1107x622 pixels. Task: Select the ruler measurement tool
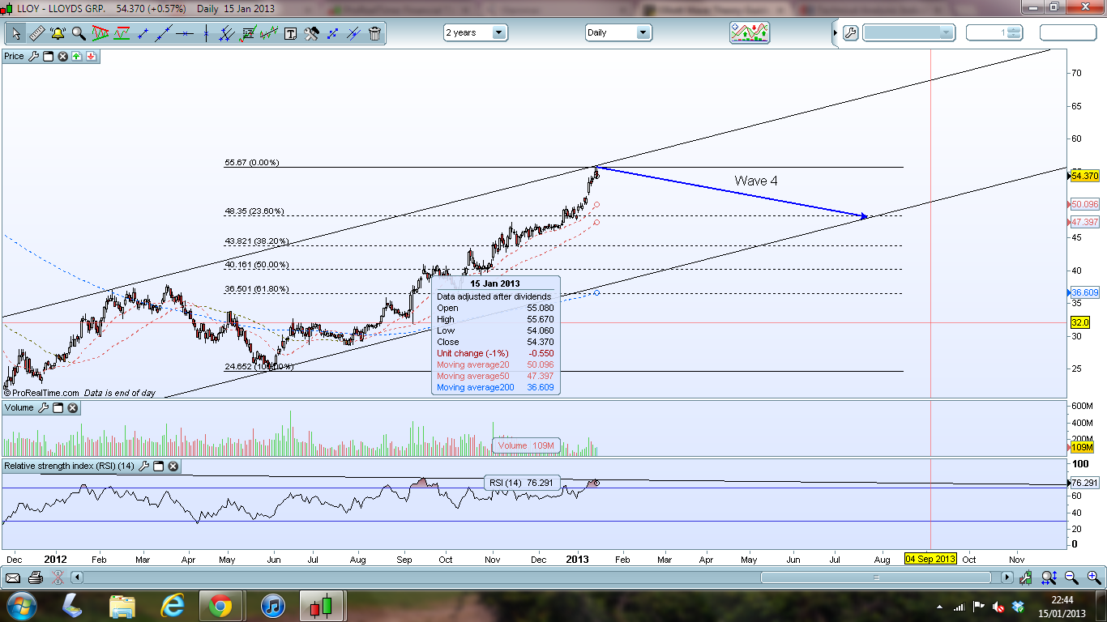click(x=36, y=33)
